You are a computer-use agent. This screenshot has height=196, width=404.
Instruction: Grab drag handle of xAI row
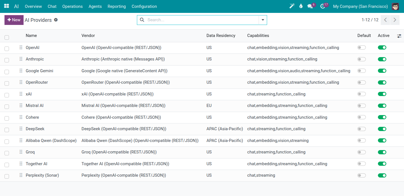(21, 94)
